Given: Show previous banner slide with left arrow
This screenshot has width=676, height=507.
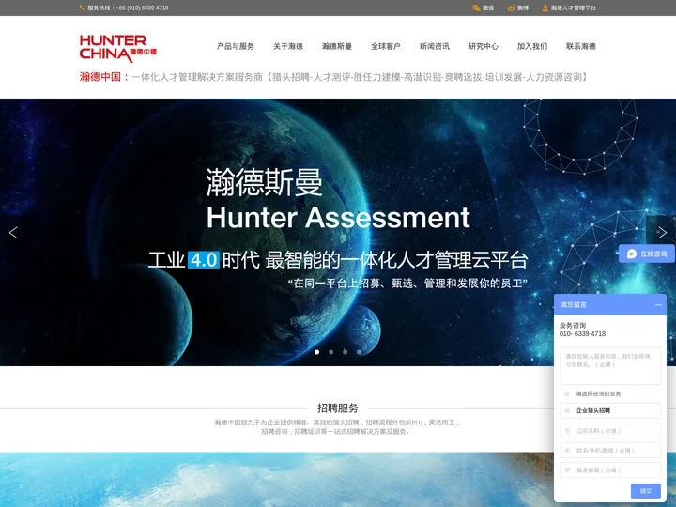Looking at the screenshot, I should (13, 233).
